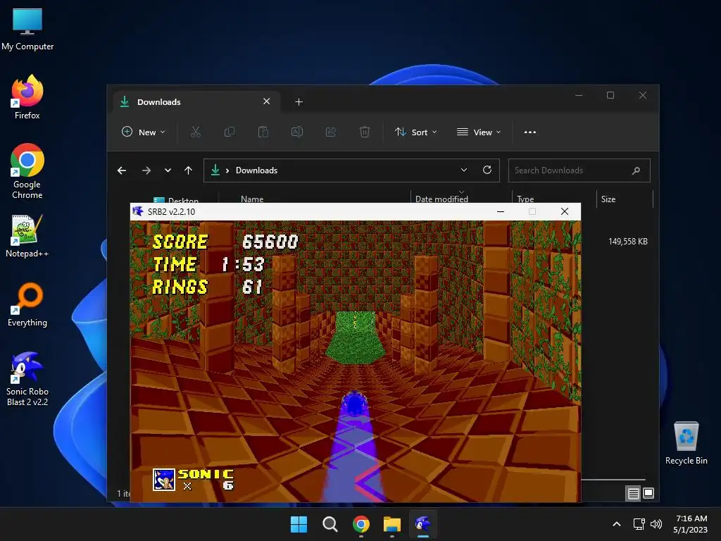Minimize the SRB2 game window
The height and width of the screenshot is (541, 721).
coord(501,211)
